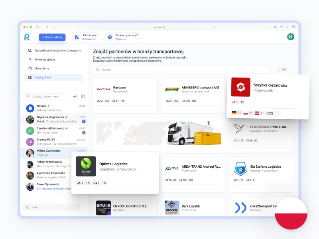
Task: Click the Katalog Firm building icon
Action: (x=30, y=77)
